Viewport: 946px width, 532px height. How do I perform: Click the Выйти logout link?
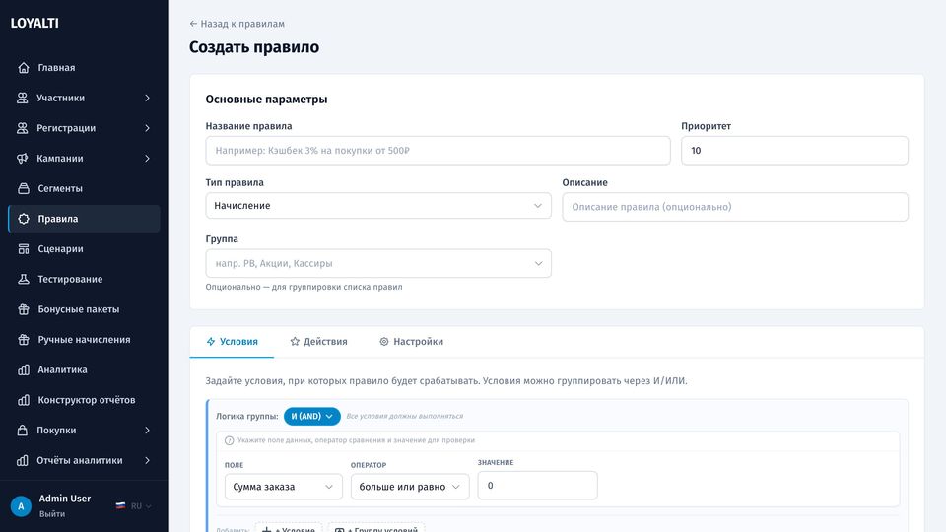[x=52, y=514]
